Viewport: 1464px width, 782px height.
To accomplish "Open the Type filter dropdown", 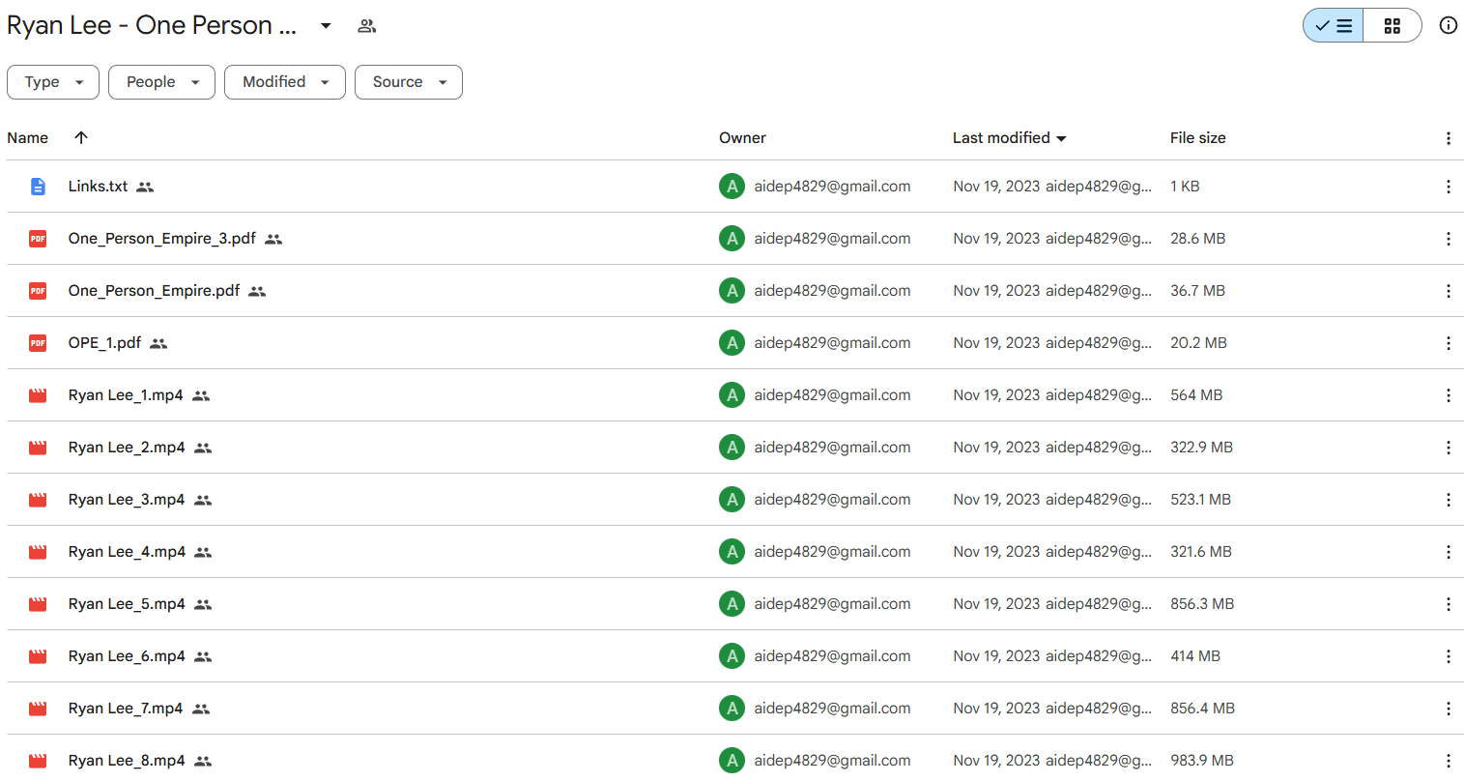I will 53,82.
